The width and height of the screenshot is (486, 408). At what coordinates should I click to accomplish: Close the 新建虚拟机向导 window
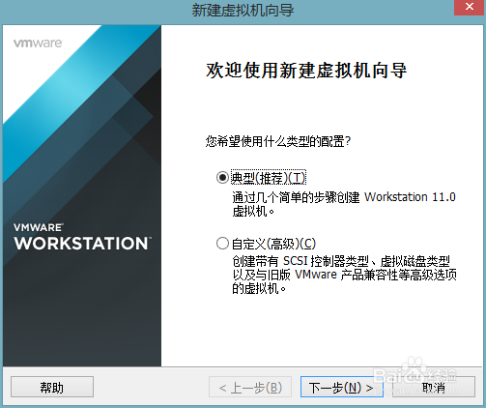pos(470,7)
